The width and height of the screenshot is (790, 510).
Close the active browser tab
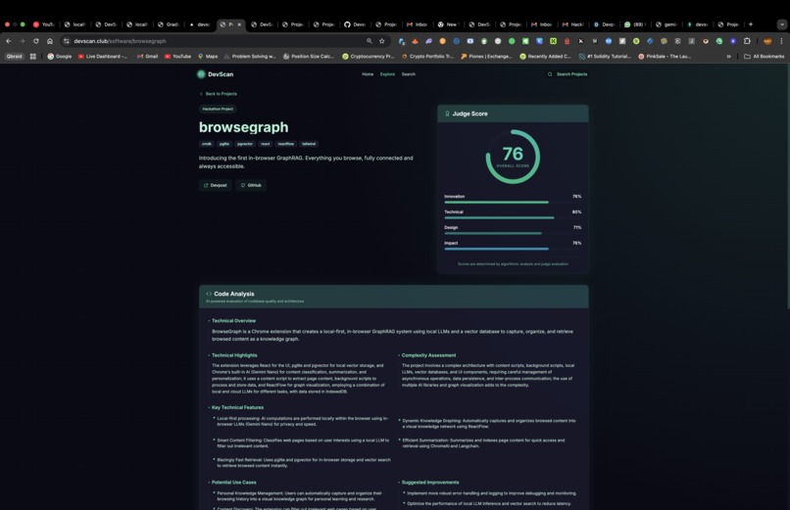point(239,24)
